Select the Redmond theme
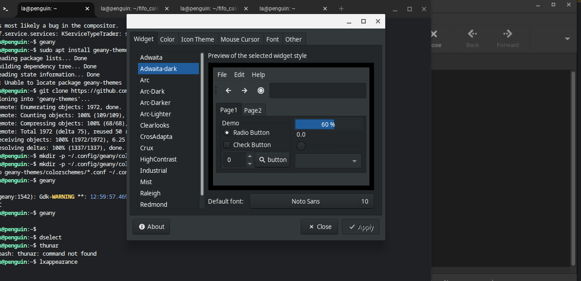This screenshot has height=281, width=581. point(168,204)
